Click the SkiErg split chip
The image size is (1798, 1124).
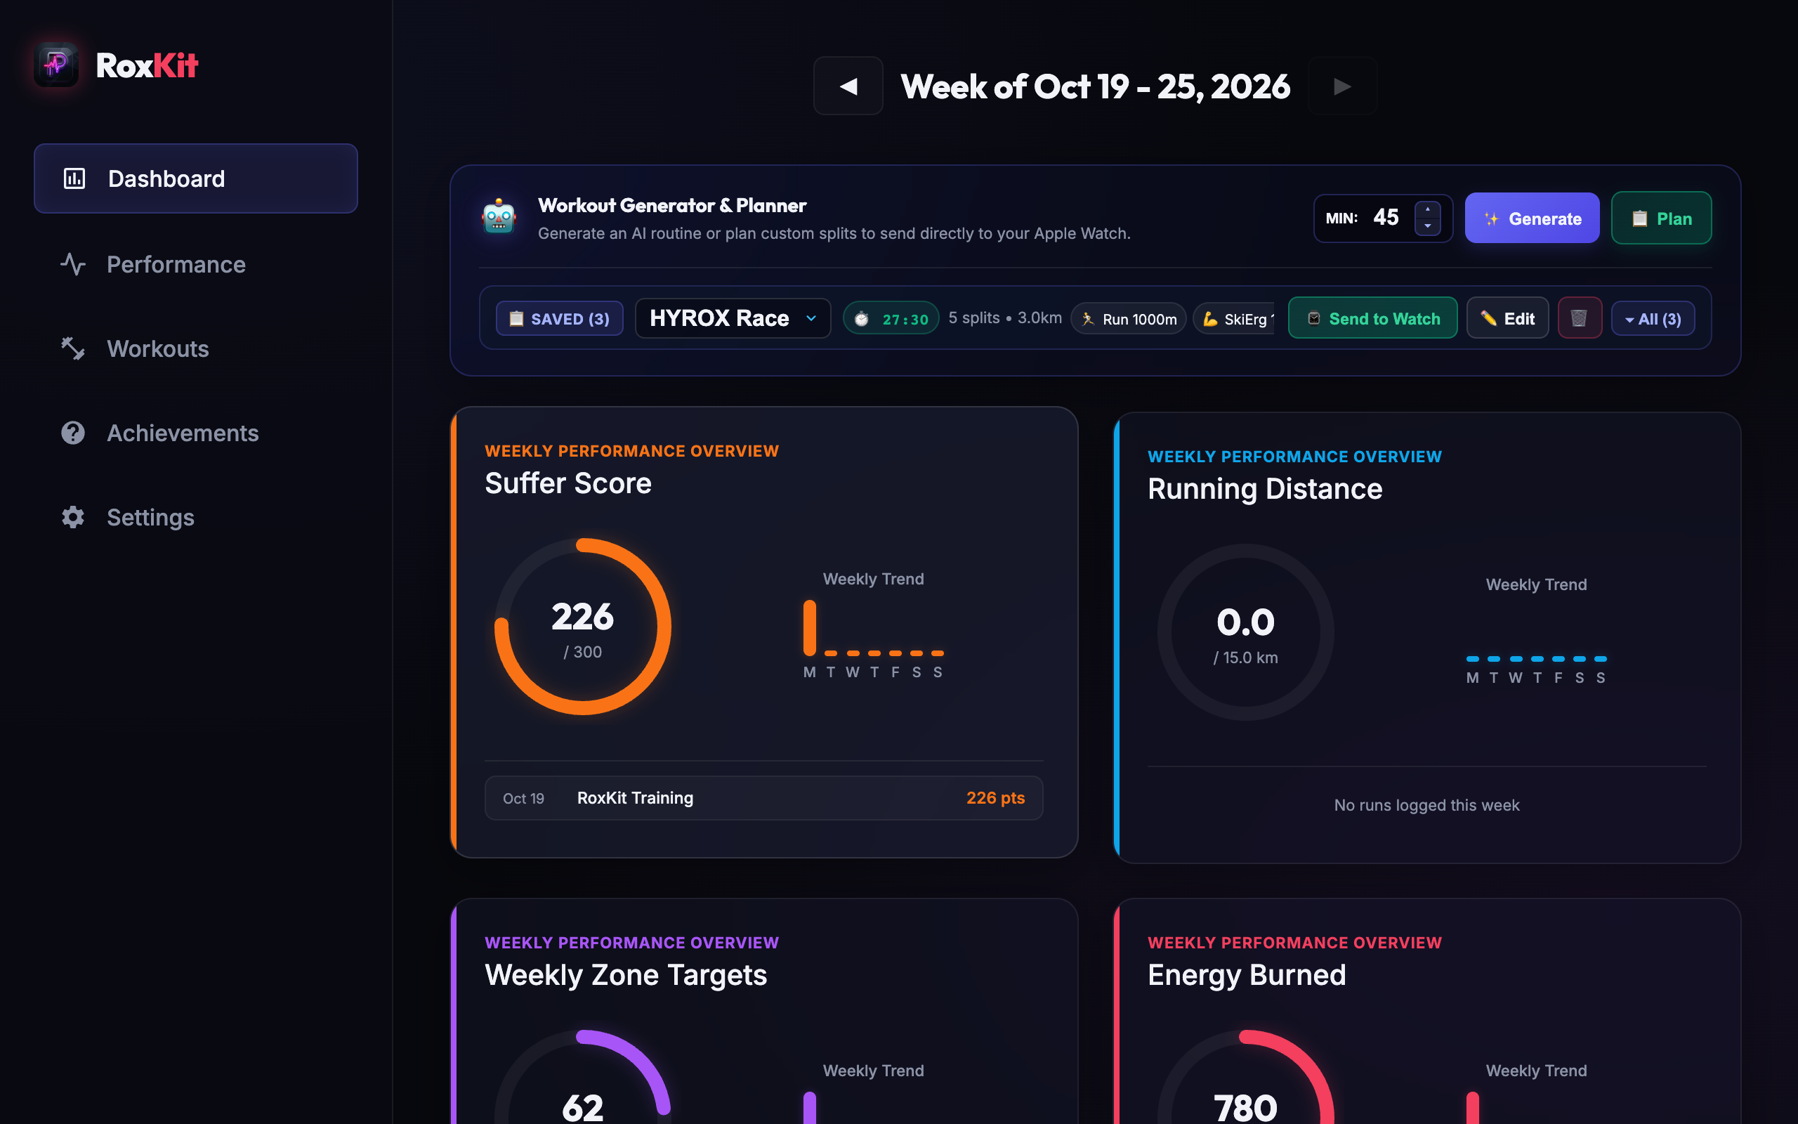[1235, 319]
